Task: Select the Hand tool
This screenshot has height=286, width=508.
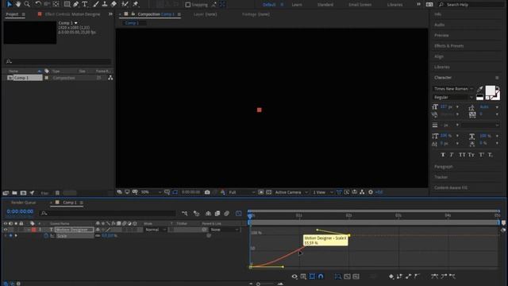Action: point(17,4)
